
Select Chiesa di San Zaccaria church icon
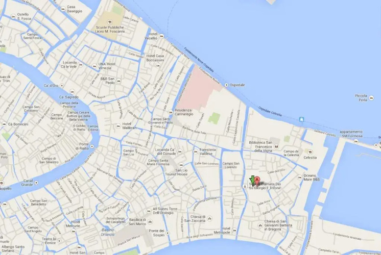click(x=210, y=218)
